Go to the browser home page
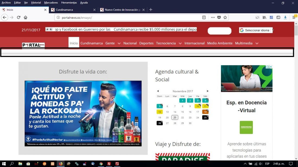 click(25, 18)
